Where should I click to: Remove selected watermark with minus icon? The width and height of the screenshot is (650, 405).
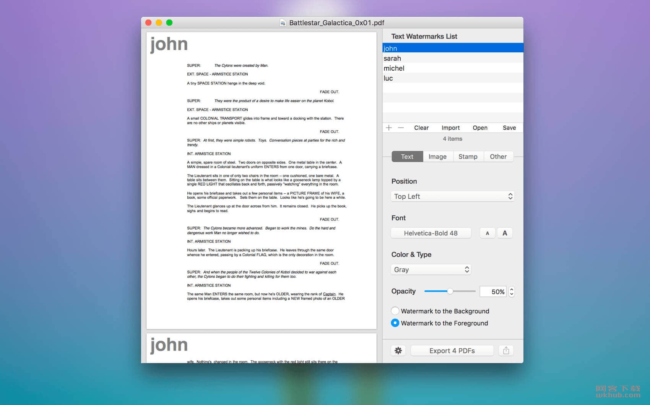[401, 128]
